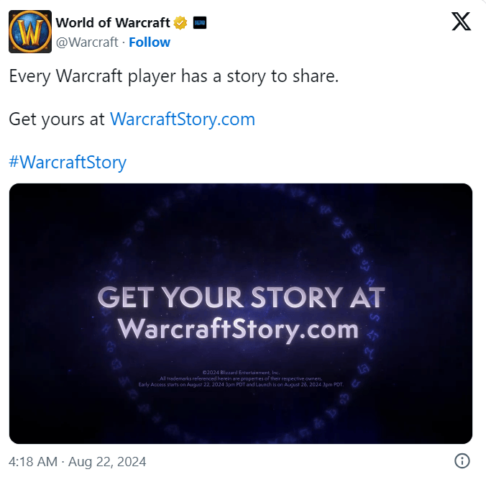Click the "GET YOUR STORY AT" video headline
The height and width of the screenshot is (477, 486).
(x=241, y=297)
